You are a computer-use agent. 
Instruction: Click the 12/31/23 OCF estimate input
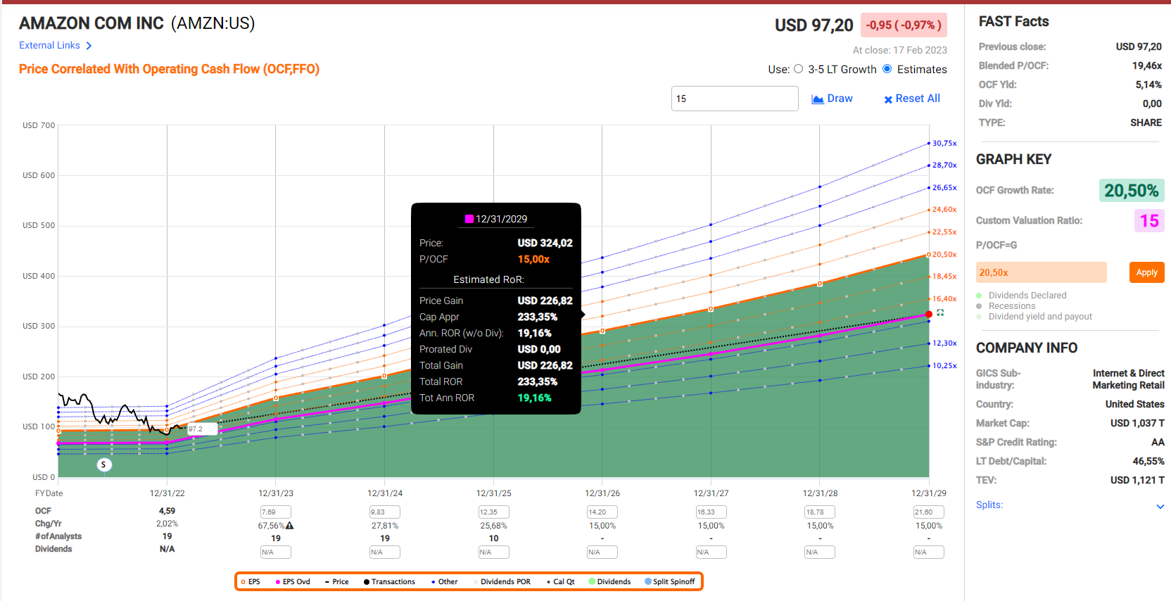click(275, 512)
